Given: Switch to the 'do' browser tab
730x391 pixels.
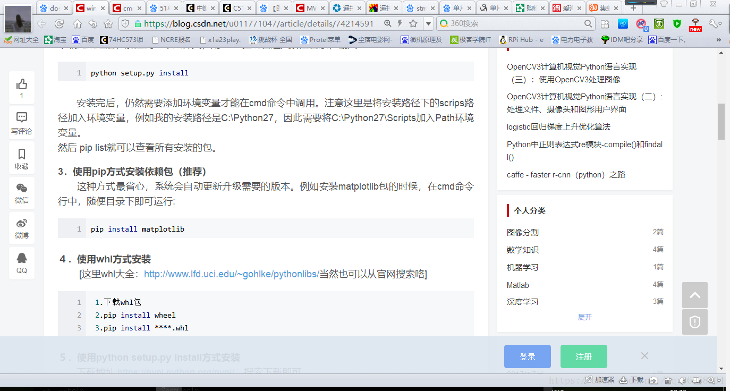Looking at the screenshot, I should 53,8.
